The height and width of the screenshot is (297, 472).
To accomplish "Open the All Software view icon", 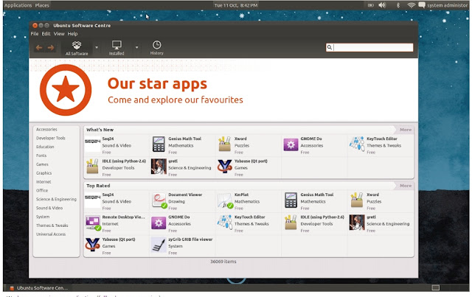I will pos(77,45).
